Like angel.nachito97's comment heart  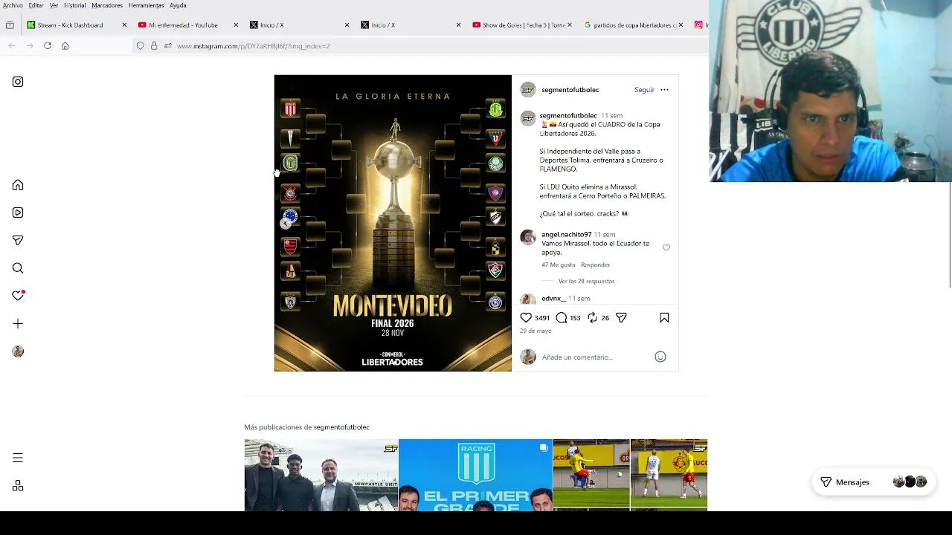point(666,247)
